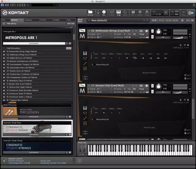Image resolution: width=196 pixels, height=169 pixels.
Task: Click the Instr Nav button
Action: pos(71,24)
